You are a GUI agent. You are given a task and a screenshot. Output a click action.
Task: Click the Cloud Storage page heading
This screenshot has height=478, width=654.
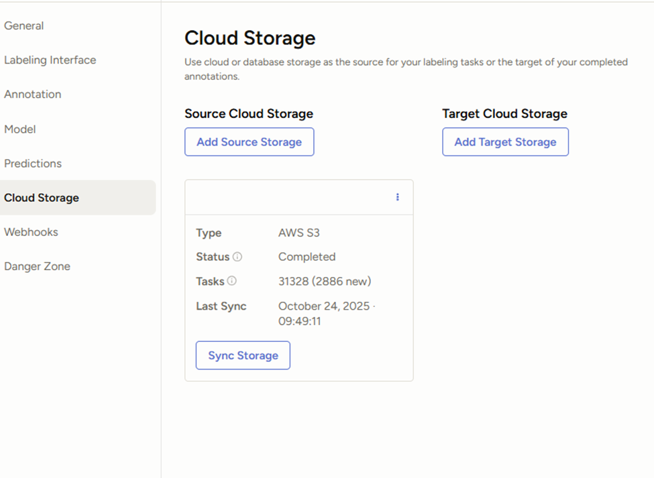coord(250,38)
